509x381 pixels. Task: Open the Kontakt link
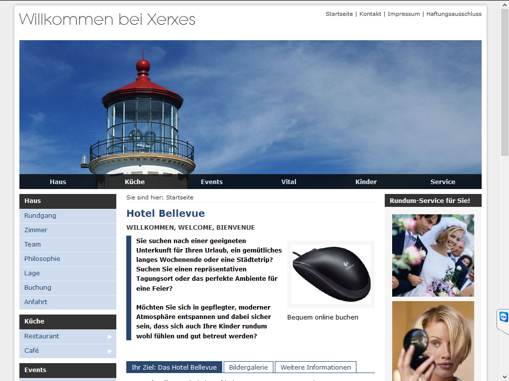(370, 14)
